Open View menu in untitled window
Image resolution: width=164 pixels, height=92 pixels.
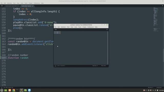point(72,27)
